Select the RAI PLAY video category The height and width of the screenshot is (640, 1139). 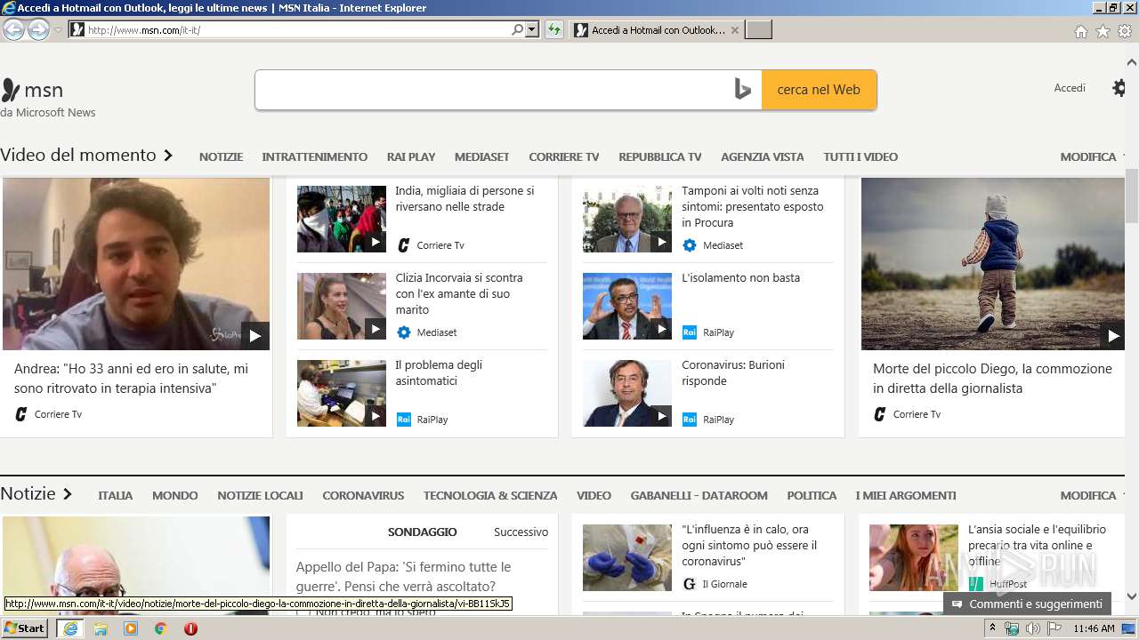pyautogui.click(x=411, y=156)
